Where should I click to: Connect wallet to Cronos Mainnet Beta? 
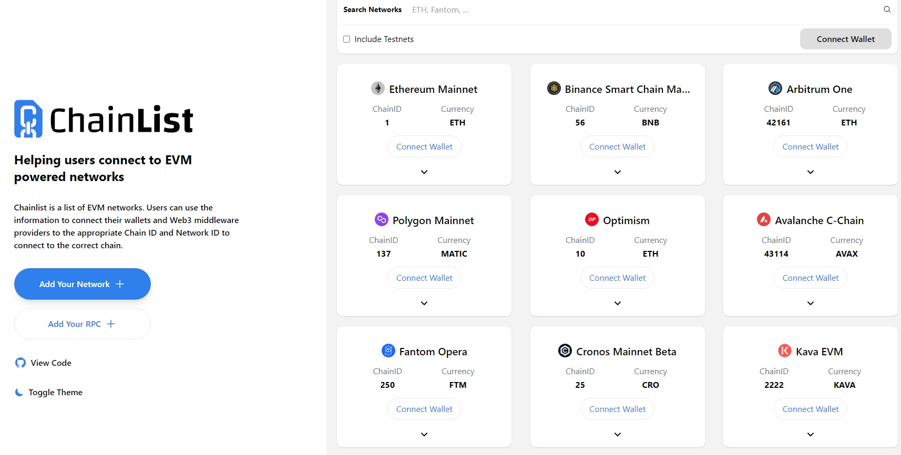point(617,409)
